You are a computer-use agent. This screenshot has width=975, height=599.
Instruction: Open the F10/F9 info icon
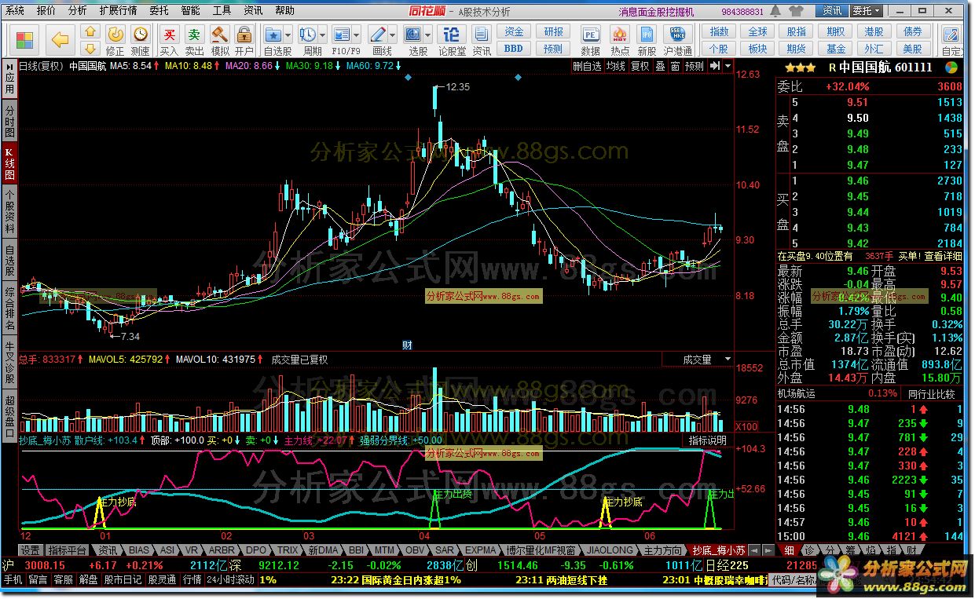pos(341,35)
